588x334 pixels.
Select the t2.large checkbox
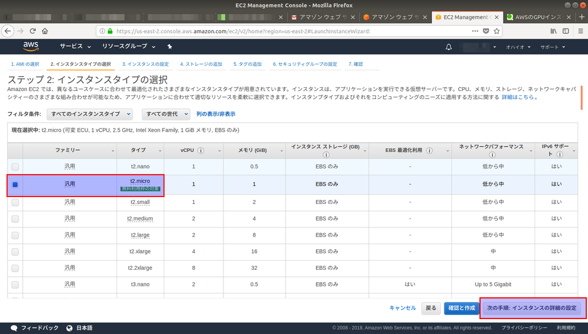click(x=15, y=235)
